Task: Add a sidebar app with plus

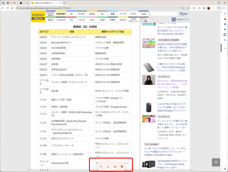Action: point(225,48)
